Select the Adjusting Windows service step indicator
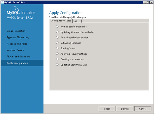 (x=57, y=37)
